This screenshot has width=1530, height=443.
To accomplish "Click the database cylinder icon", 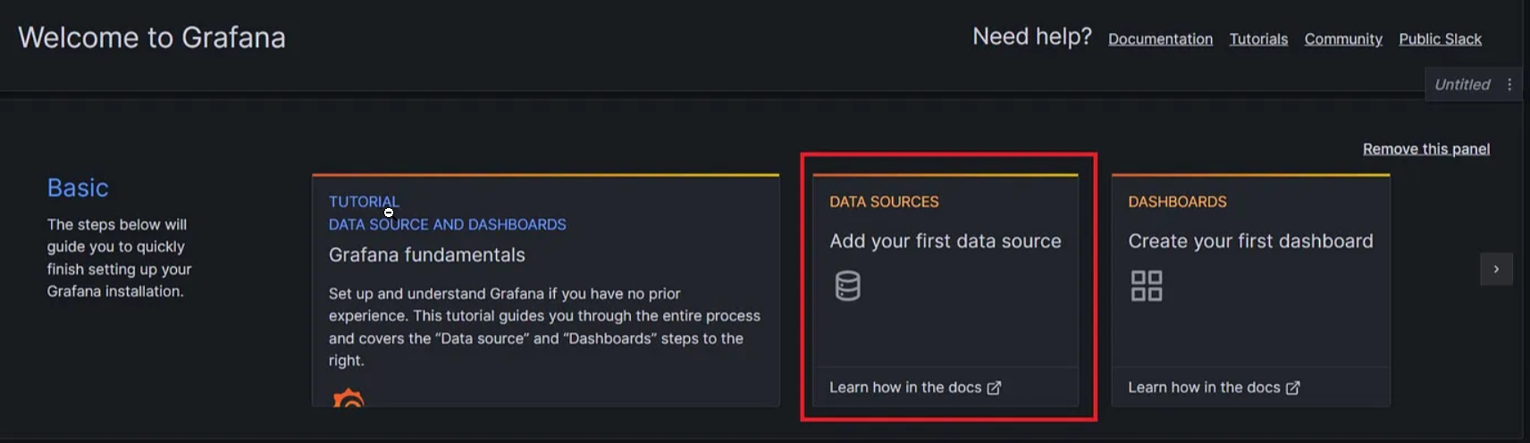I will pyautogui.click(x=847, y=286).
